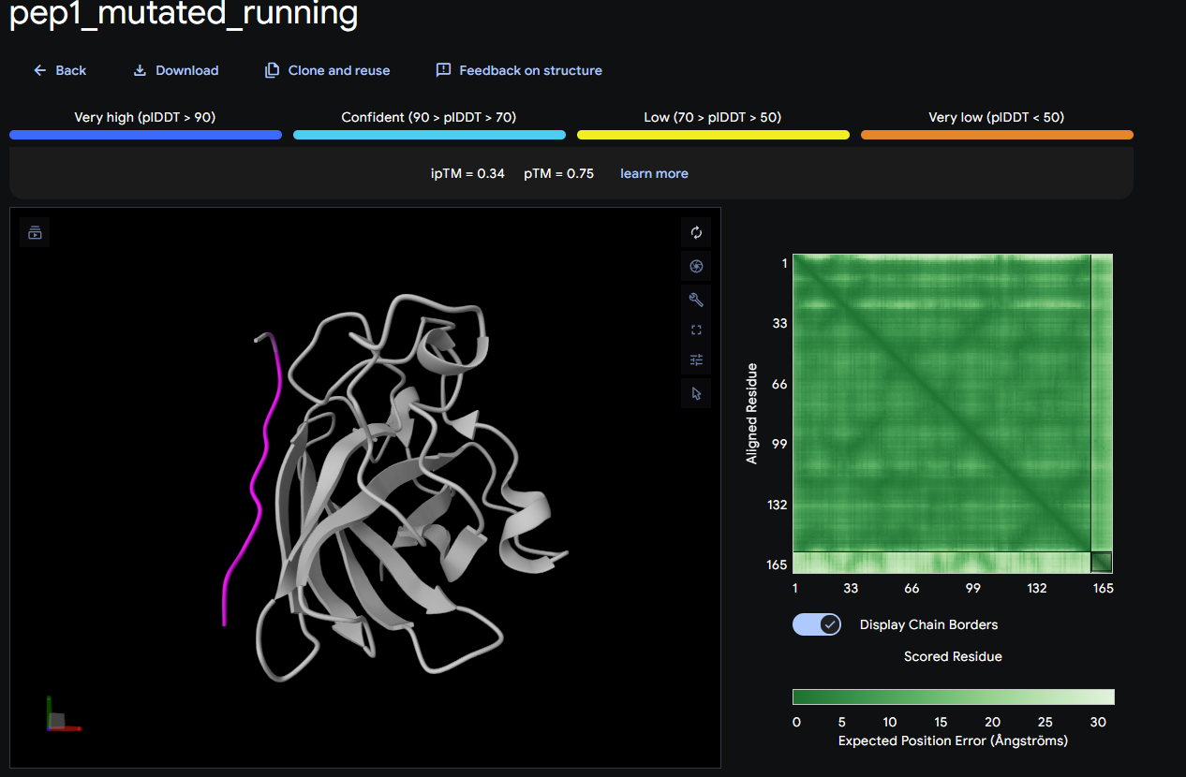Screen dimensions: 1186x777
Task: Open the viewer animation panel icon
Action: click(x=35, y=232)
